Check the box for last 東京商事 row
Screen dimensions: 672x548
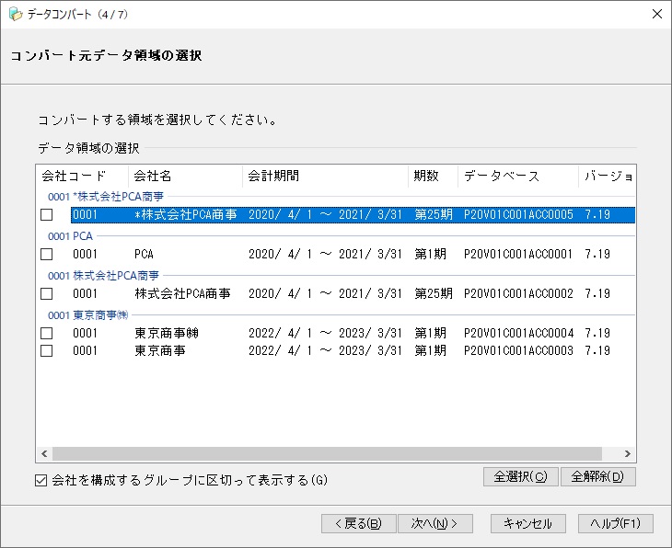point(47,351)
